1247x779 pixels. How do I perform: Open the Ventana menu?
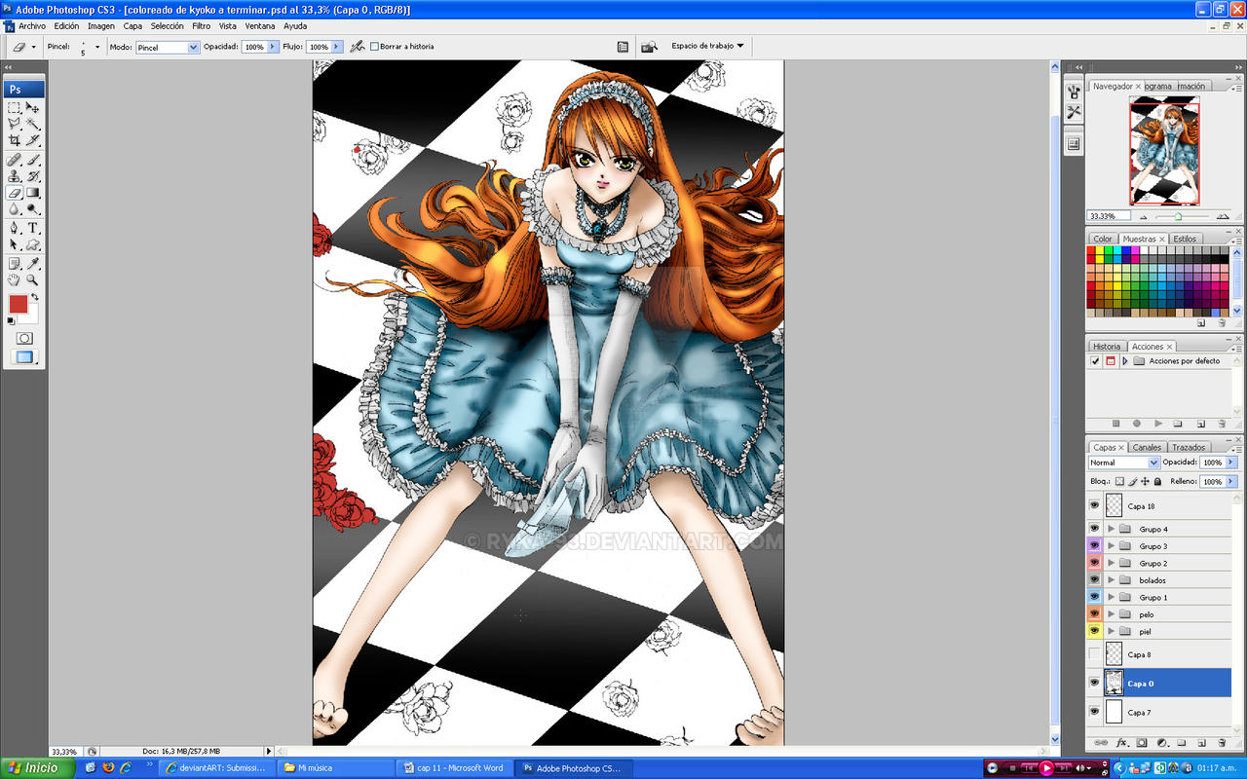click(x=260, y=26)
